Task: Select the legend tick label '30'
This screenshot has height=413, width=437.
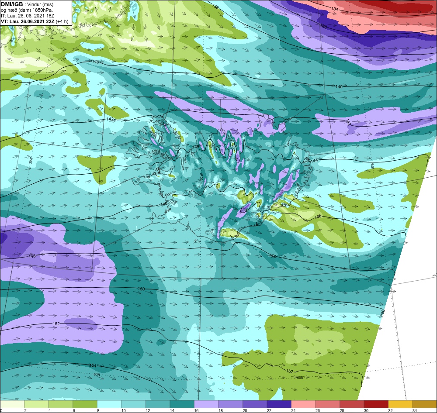Action: (x=366, y=410)
